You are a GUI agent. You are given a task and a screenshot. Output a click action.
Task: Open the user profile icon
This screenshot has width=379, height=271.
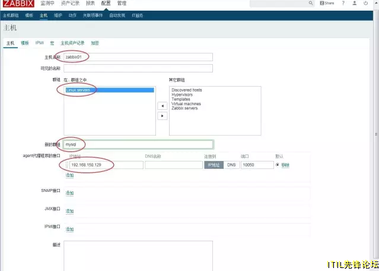[x=354, y=3]
